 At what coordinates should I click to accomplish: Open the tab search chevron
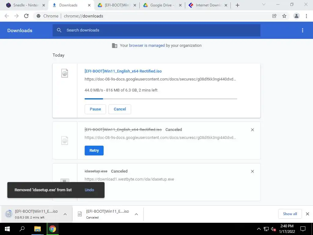pyautogui.click(x=264, y=4)
